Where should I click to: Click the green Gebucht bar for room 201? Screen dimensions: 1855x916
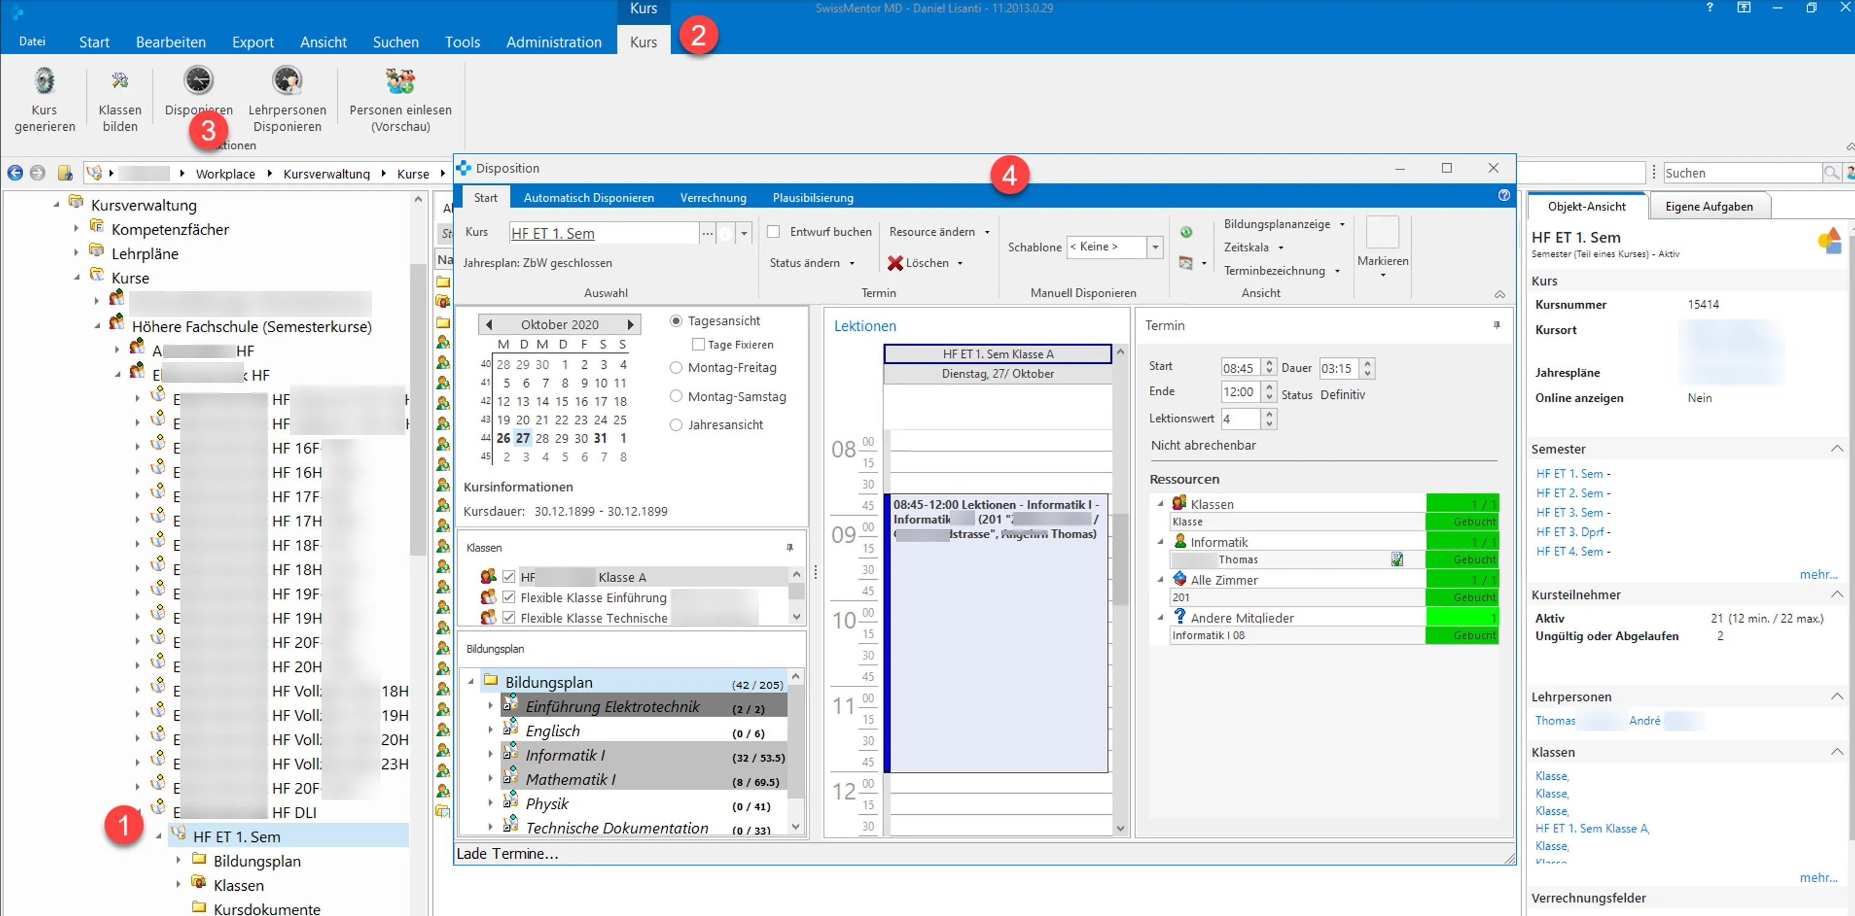tap(1462, 597)
